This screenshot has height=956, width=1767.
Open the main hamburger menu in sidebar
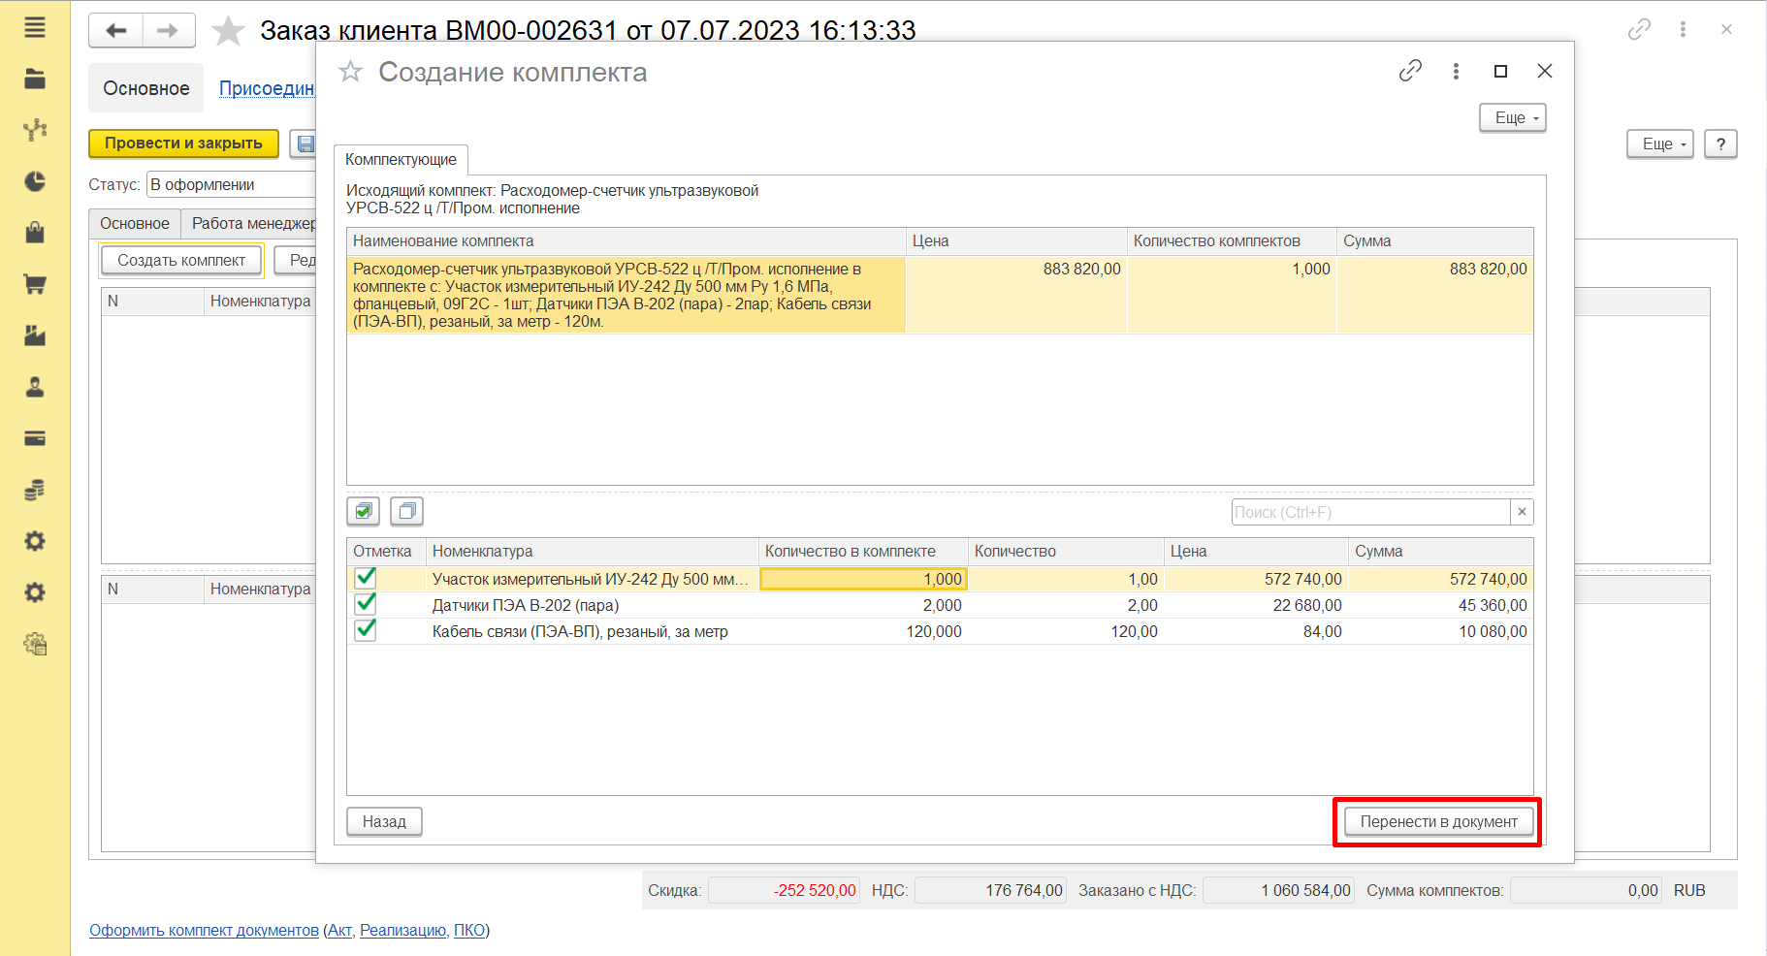point(35,27)
